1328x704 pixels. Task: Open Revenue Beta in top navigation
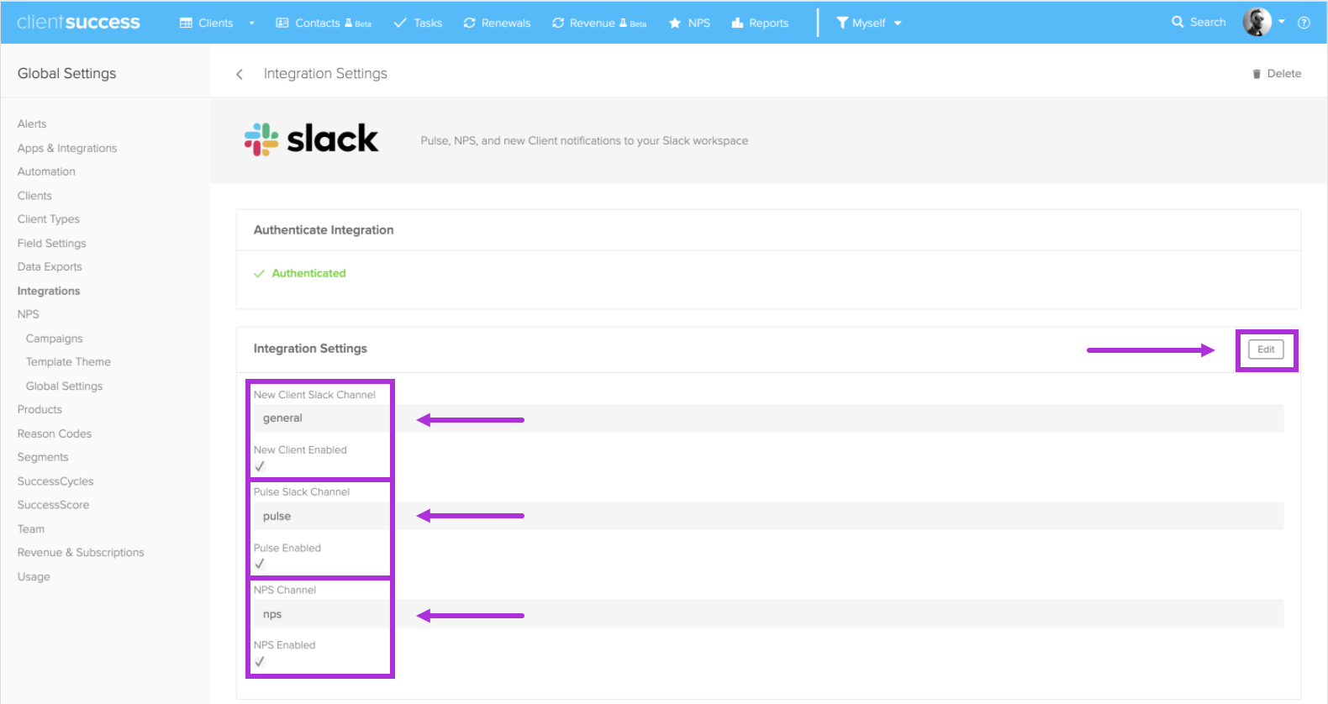(599, 23)
